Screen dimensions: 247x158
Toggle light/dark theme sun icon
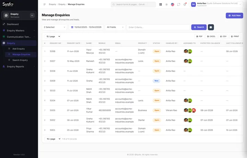click(166, 4)
